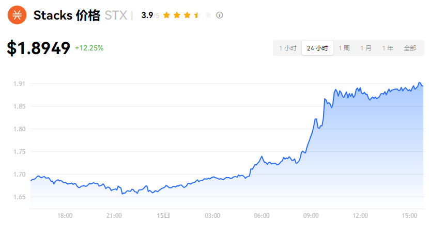Select the 1年 time range
This screenshot has height=225, width=429.
point(387,48)
